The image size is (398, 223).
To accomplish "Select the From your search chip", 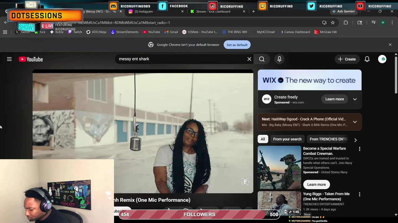I will [287, 139].
